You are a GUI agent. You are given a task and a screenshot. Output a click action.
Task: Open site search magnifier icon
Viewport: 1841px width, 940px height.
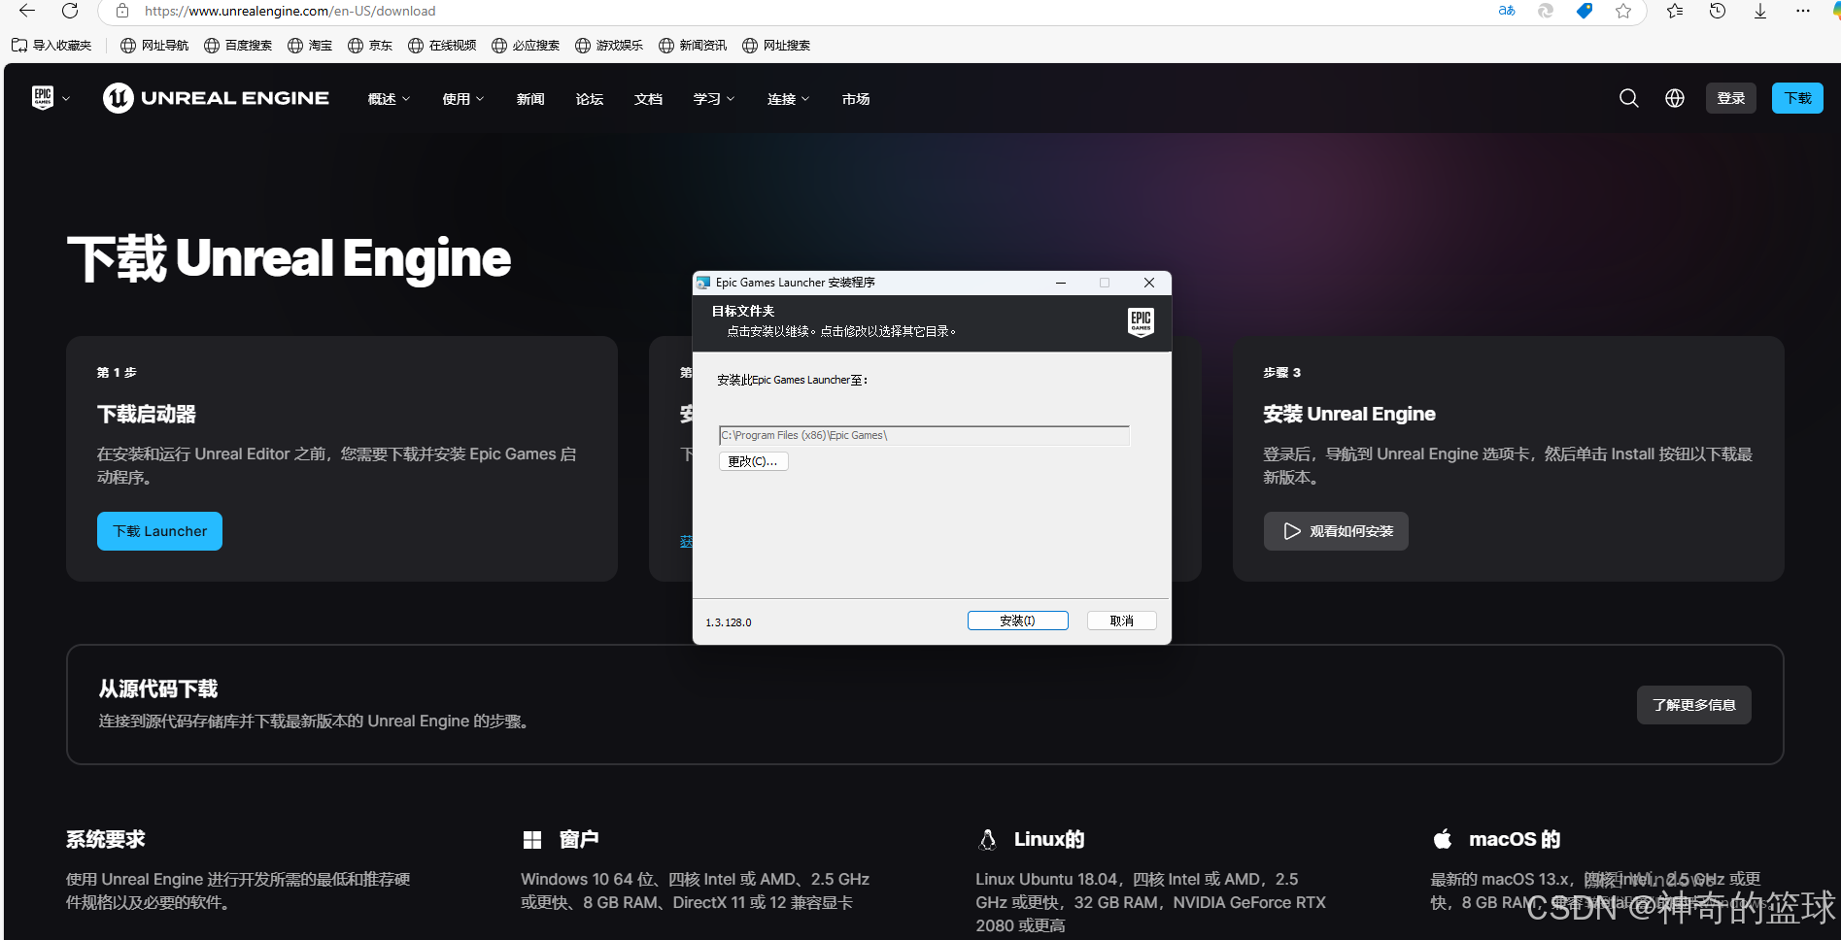click(x=1629, y=98)
